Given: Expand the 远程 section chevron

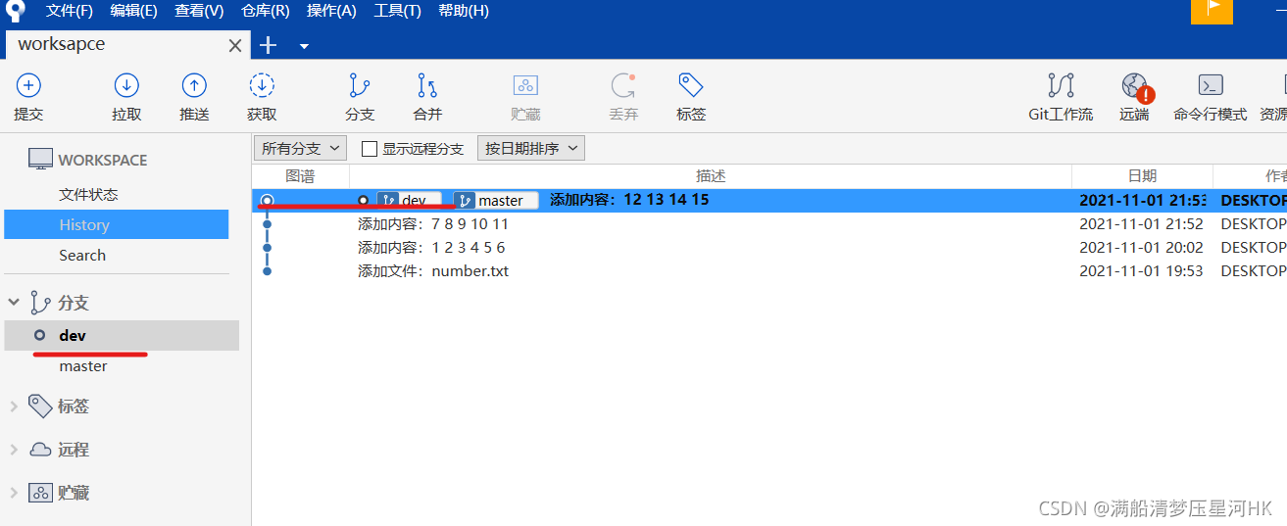Looking at the screenshot, I should (x=14, y=450).
